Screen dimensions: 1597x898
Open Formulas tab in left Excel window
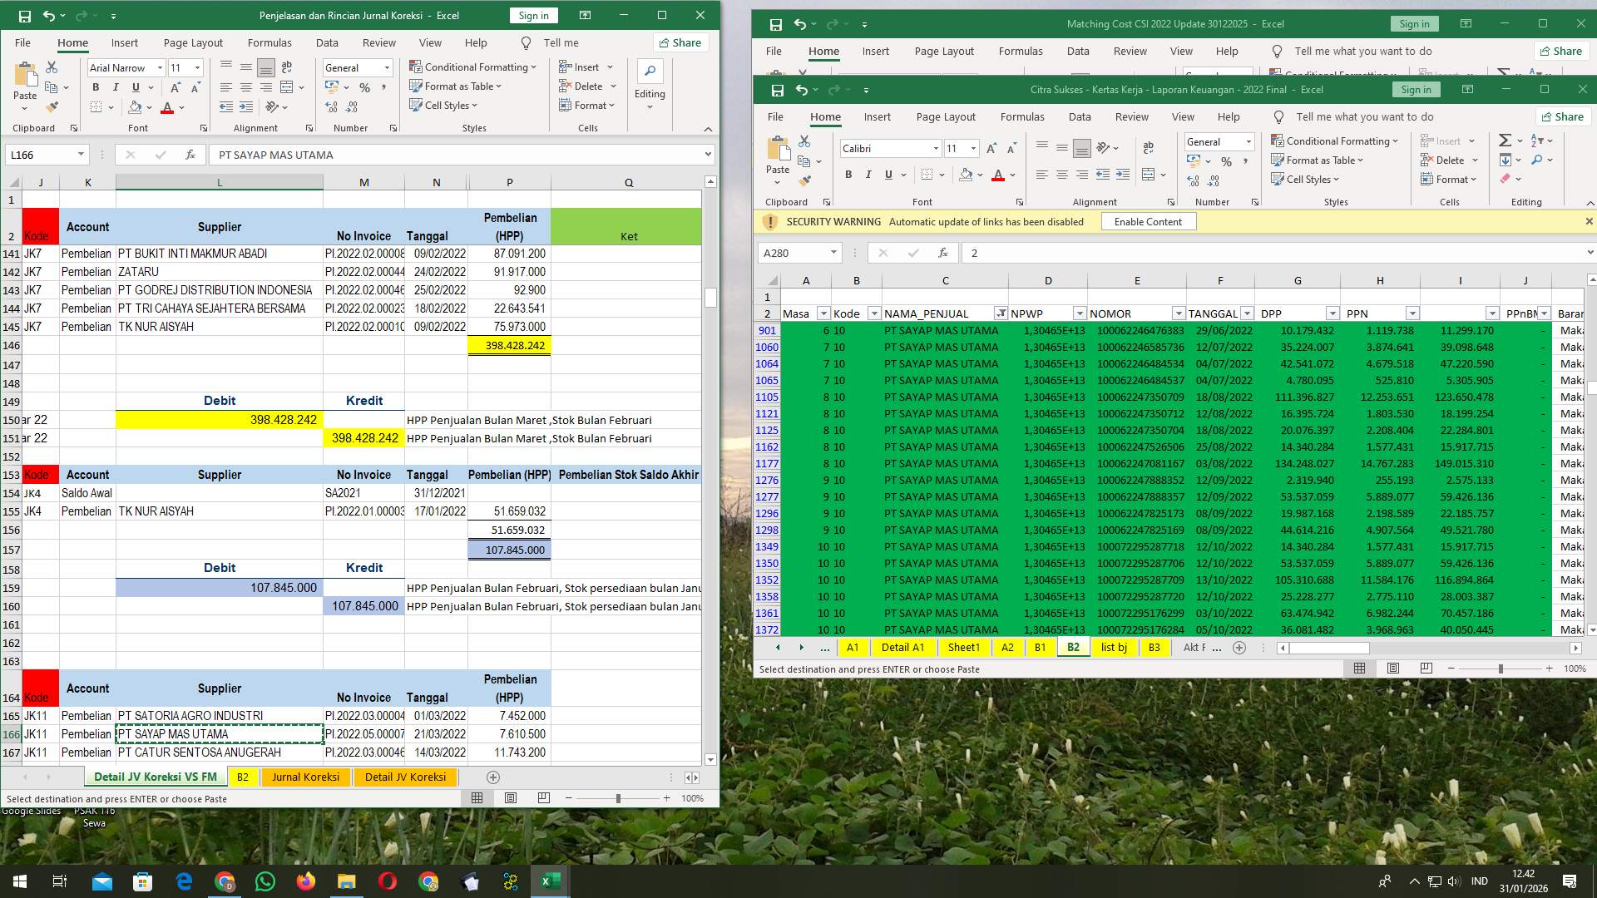[269, 43]
